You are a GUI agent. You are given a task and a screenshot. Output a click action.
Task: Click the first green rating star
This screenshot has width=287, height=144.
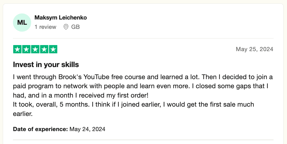coord(17,49)
